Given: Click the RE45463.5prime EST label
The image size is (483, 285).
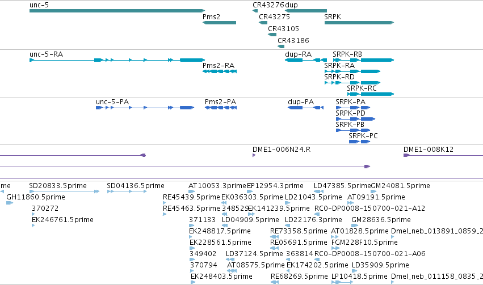Looking at the screenshot, I should pos(191,209).
